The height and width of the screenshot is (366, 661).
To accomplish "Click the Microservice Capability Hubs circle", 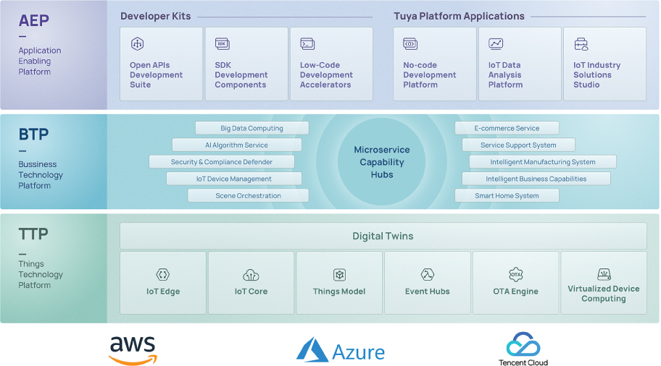I will 382,162.
